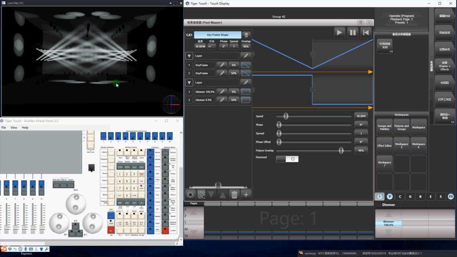Click pencil icon for Dimmer 0.0% row

click(222, 100)
